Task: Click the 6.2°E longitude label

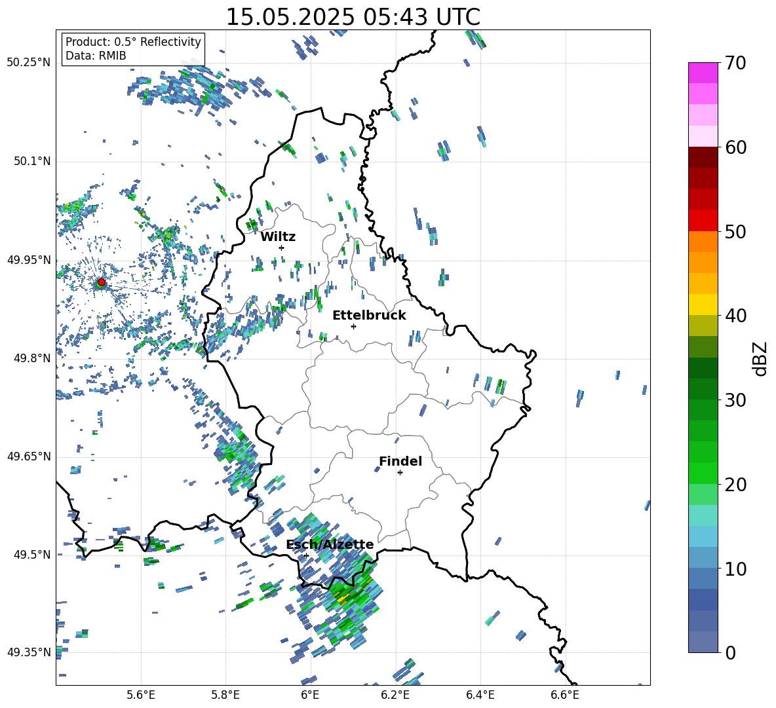Action: point(395,695)
